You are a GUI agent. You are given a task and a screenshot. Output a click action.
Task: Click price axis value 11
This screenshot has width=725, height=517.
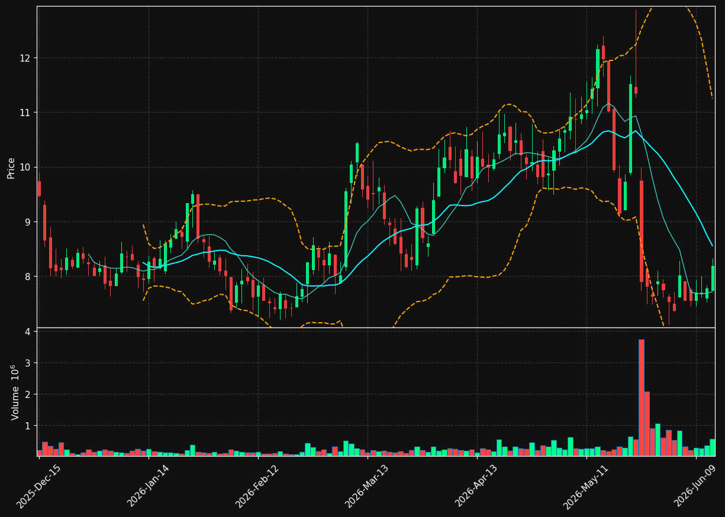[x=26, y=113]
